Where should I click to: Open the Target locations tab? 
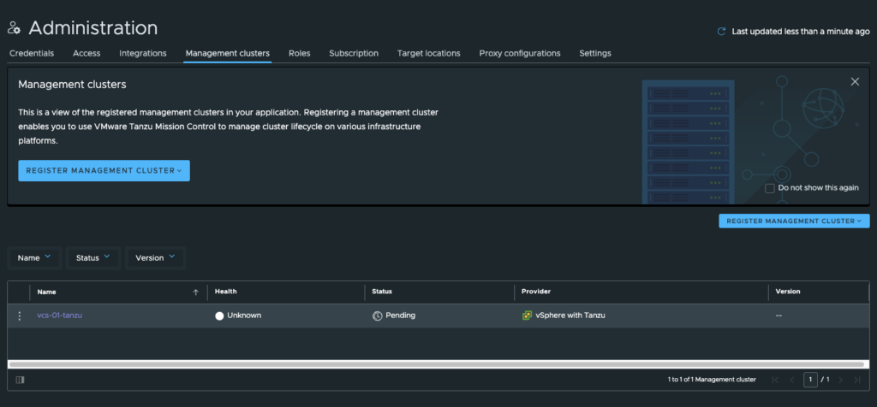click(x=429, y=54)
